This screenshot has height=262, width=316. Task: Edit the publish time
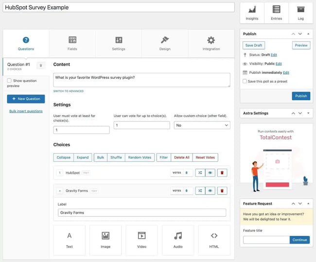point(286,72)
